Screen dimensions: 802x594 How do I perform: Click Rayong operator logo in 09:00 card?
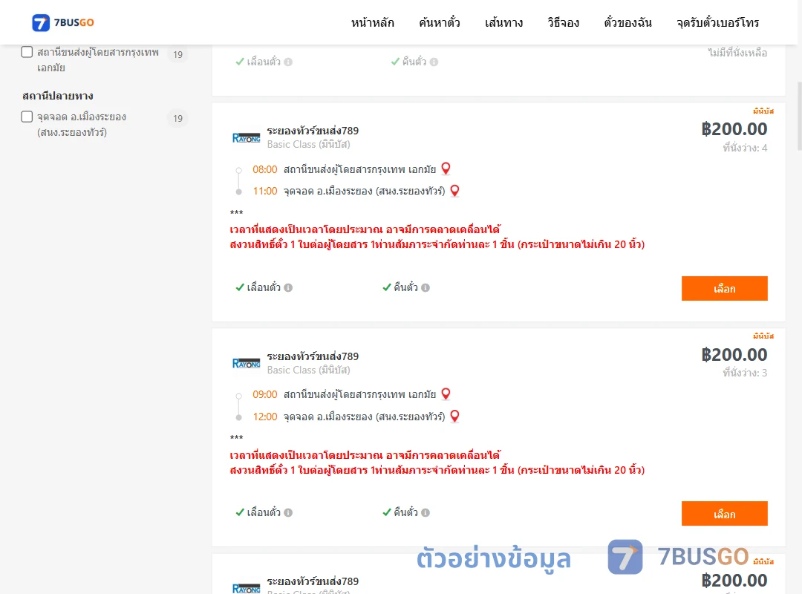click(x=246, y=363)
